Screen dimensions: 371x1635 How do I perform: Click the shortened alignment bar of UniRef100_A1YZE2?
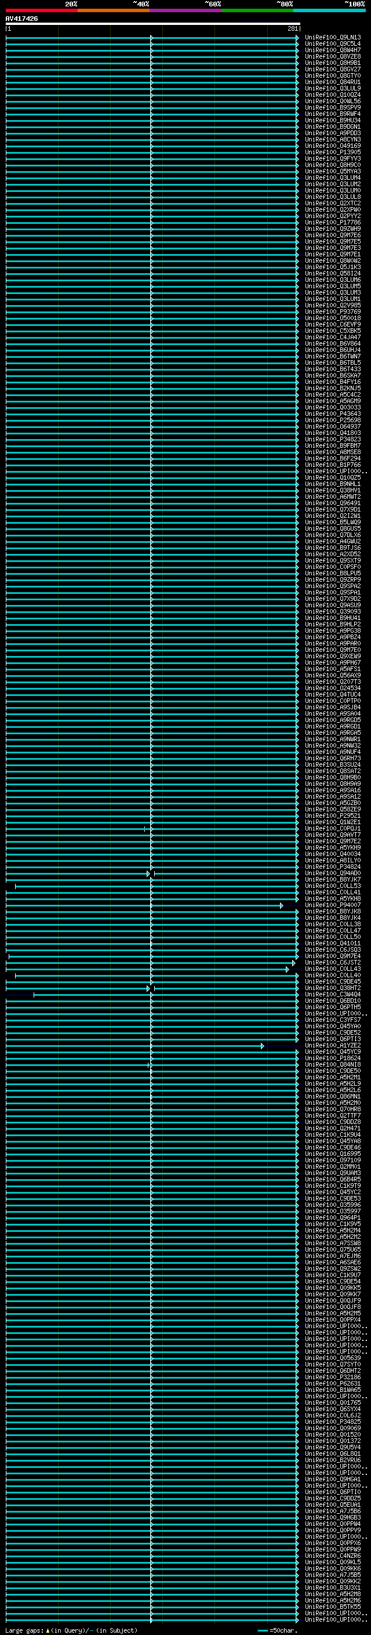pyautogui.click(x=134, y=1045)
